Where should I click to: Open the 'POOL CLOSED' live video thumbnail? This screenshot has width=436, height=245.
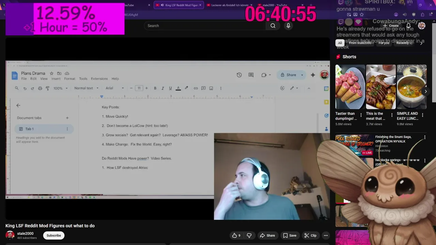(x=354, y=145)
